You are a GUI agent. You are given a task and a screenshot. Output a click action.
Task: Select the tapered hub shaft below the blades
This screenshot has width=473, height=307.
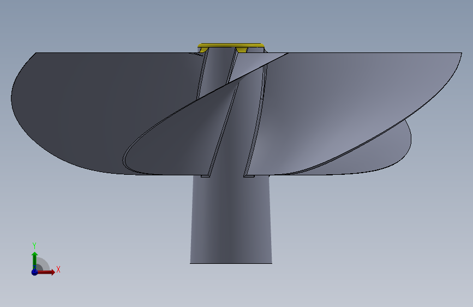pyautogui.click(x=231, y=219)
